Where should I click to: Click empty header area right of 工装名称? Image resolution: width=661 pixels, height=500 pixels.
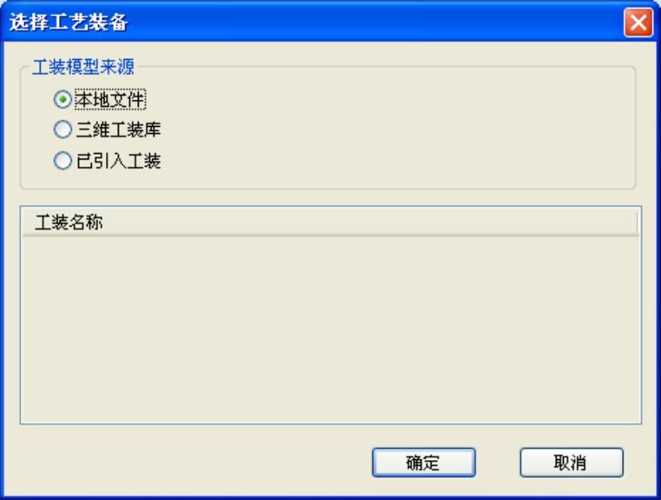tap(371, 222)
